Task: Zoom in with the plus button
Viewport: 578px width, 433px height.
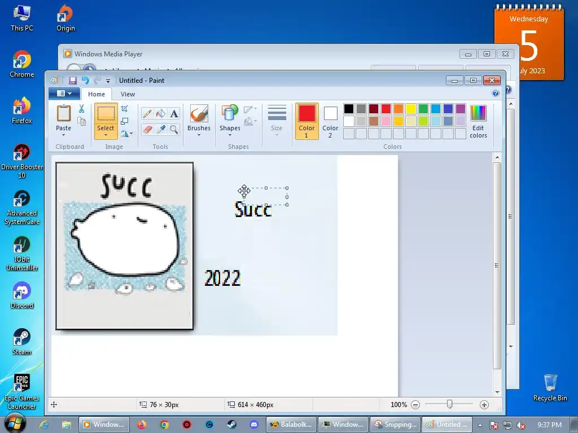Action: pos(484,405)
